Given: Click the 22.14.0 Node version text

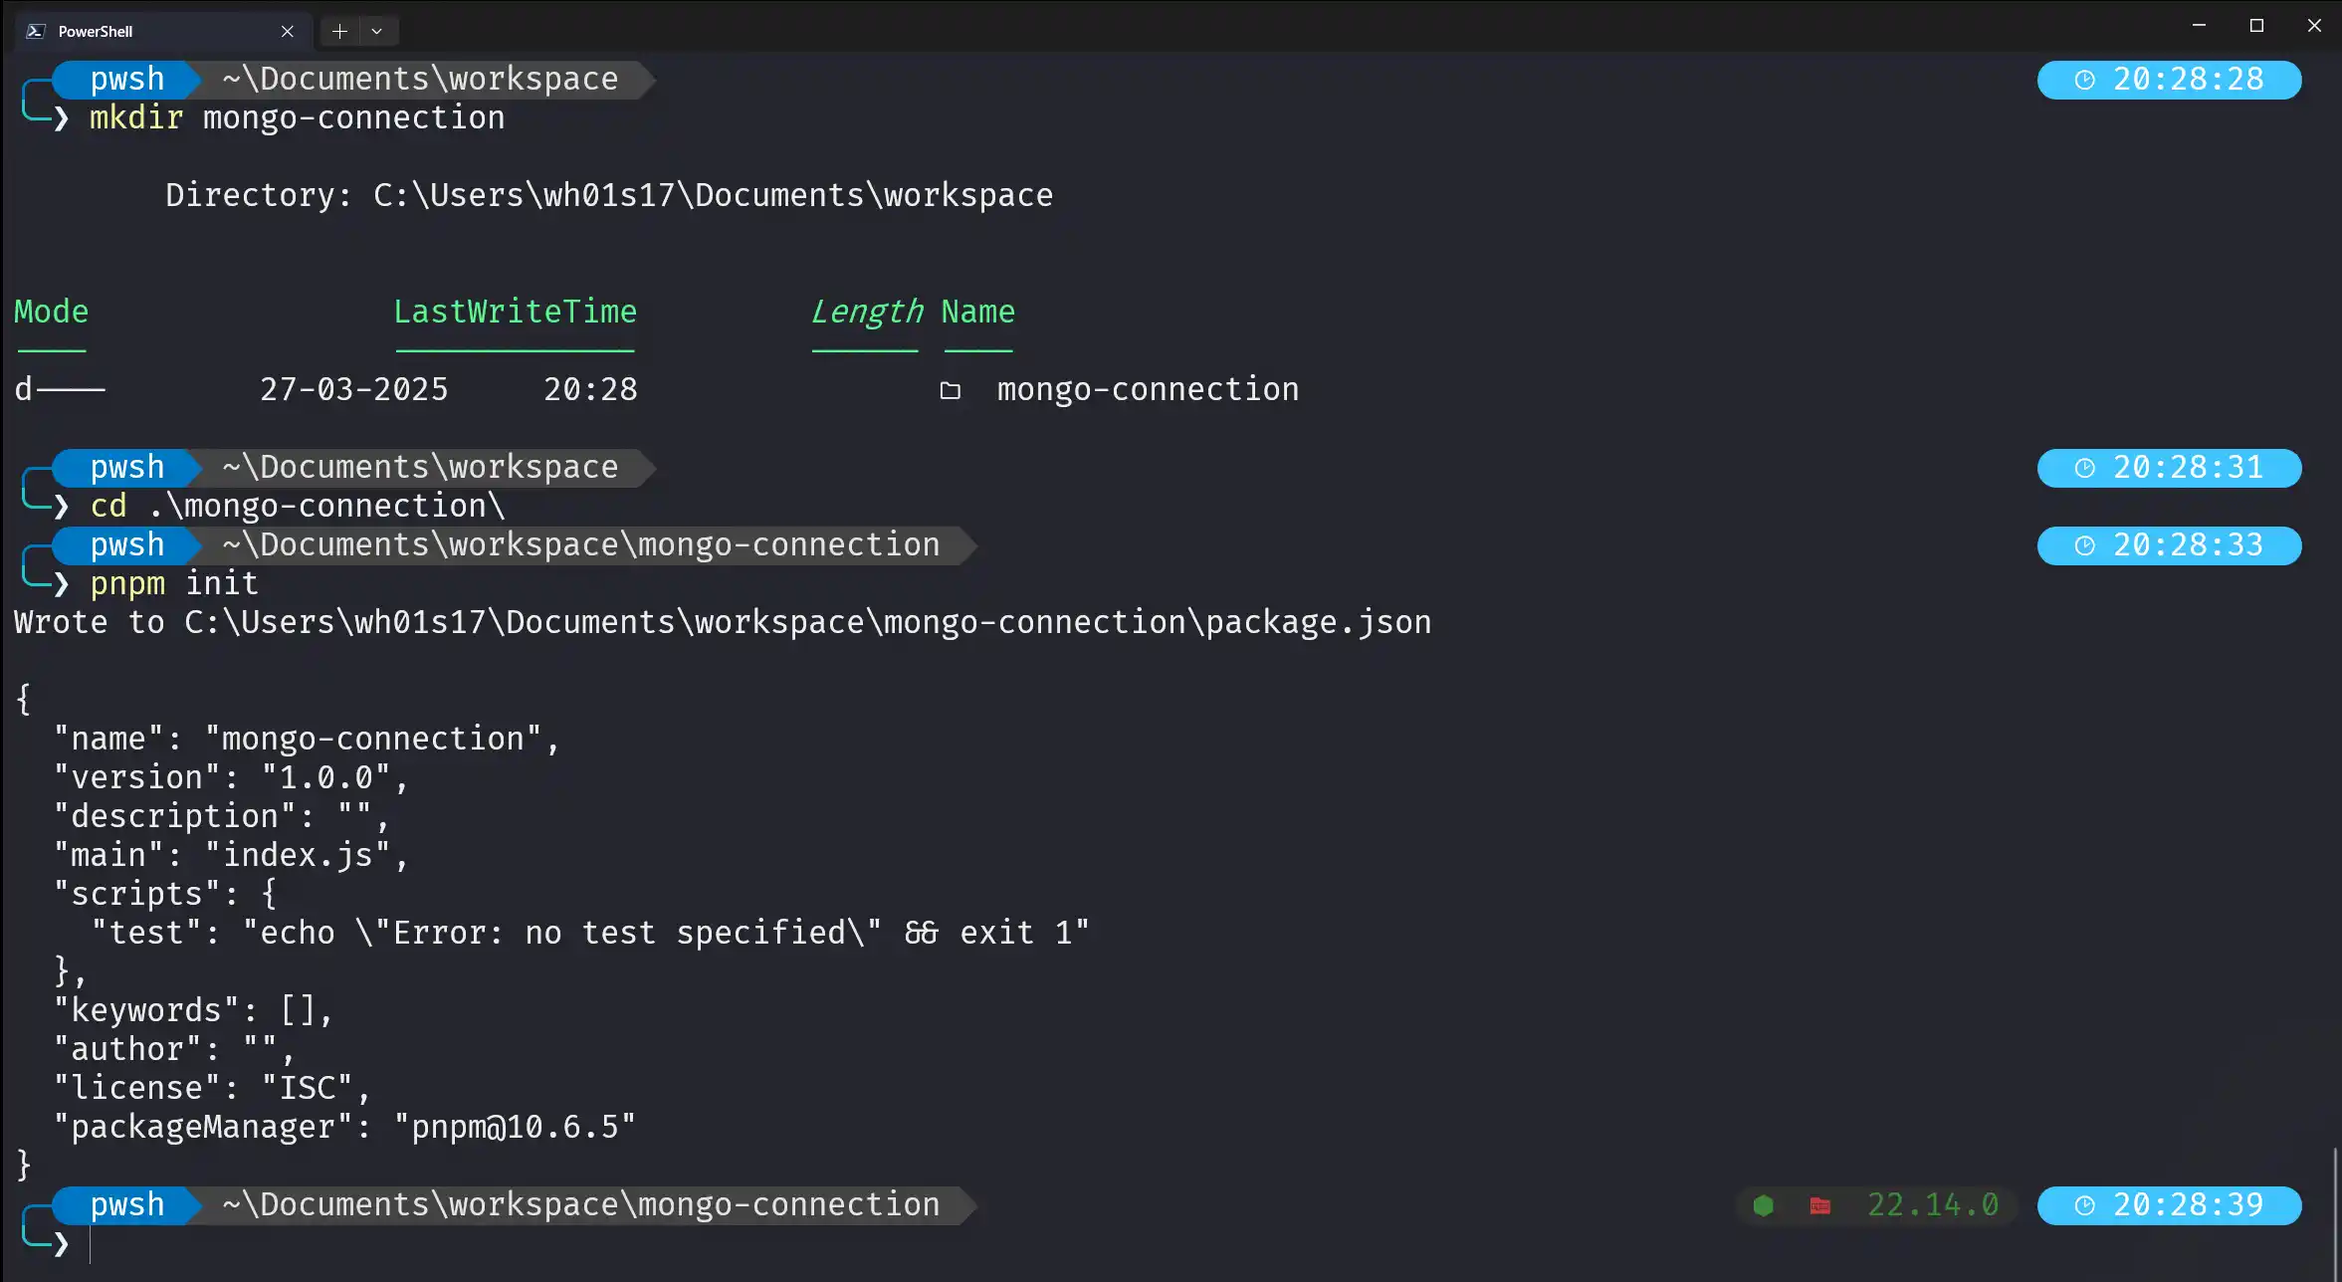Looking at the screenshot, I should 1933,1205.
